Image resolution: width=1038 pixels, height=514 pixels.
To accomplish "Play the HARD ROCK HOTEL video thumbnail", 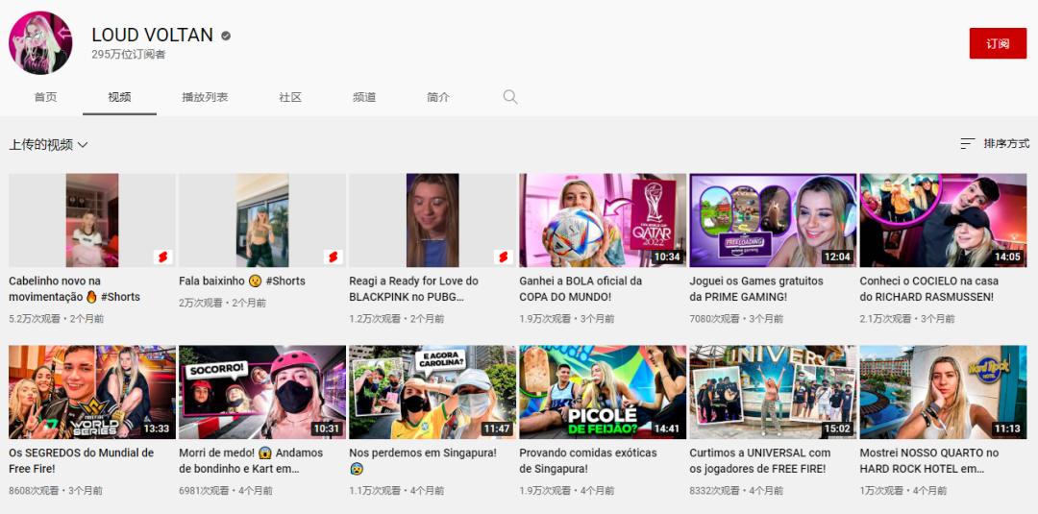I will pos(943,392).
